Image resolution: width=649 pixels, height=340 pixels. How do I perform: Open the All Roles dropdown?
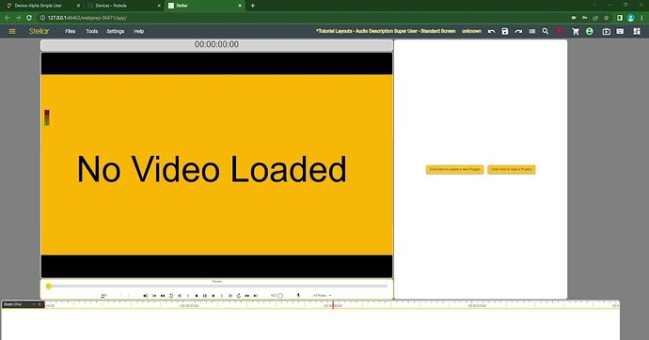[322, 295]
